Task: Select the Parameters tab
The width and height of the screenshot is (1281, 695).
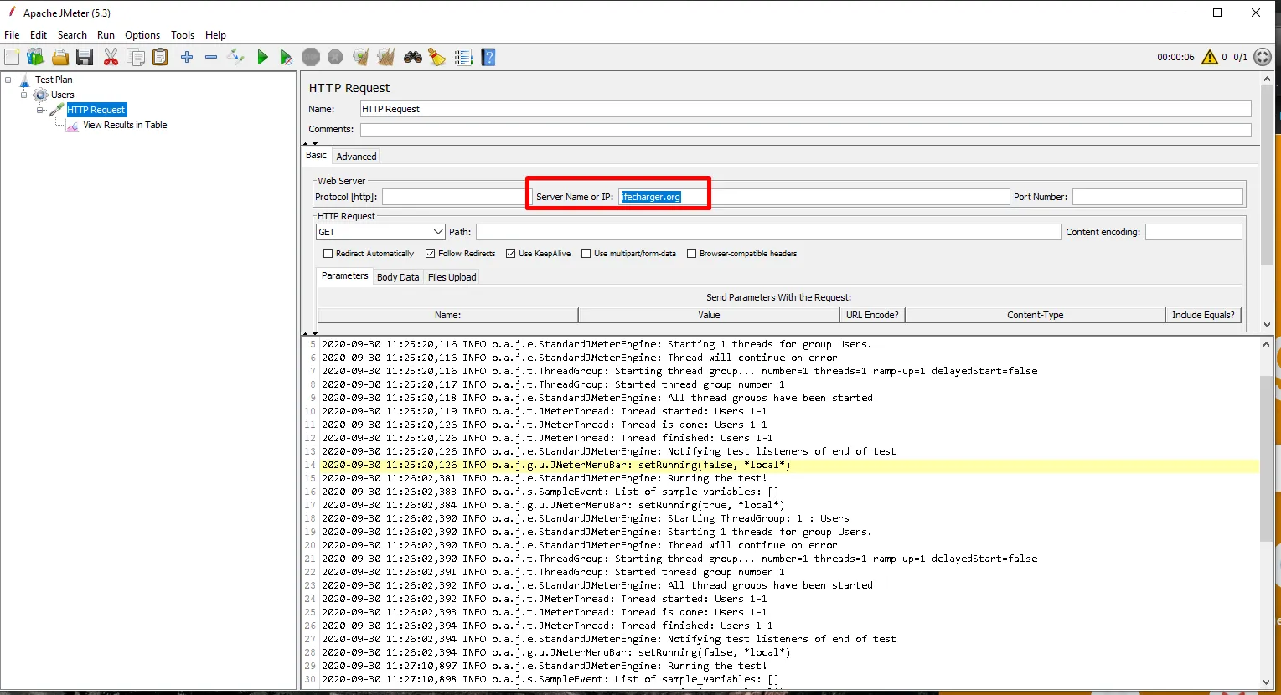Action: (344, 276)
